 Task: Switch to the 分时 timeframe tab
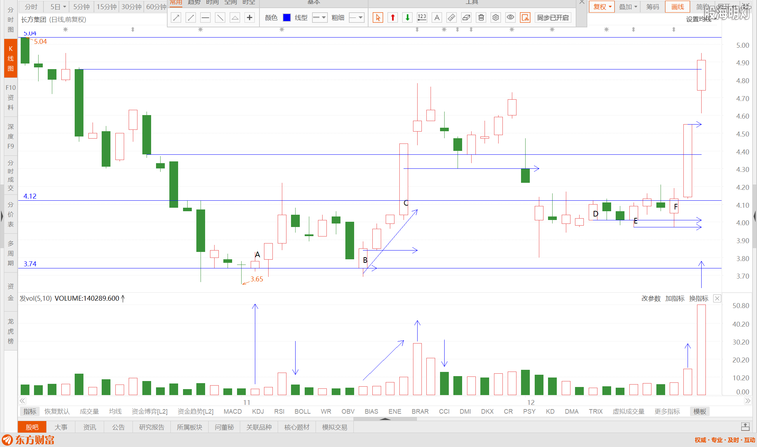click(x=31, y=7)
